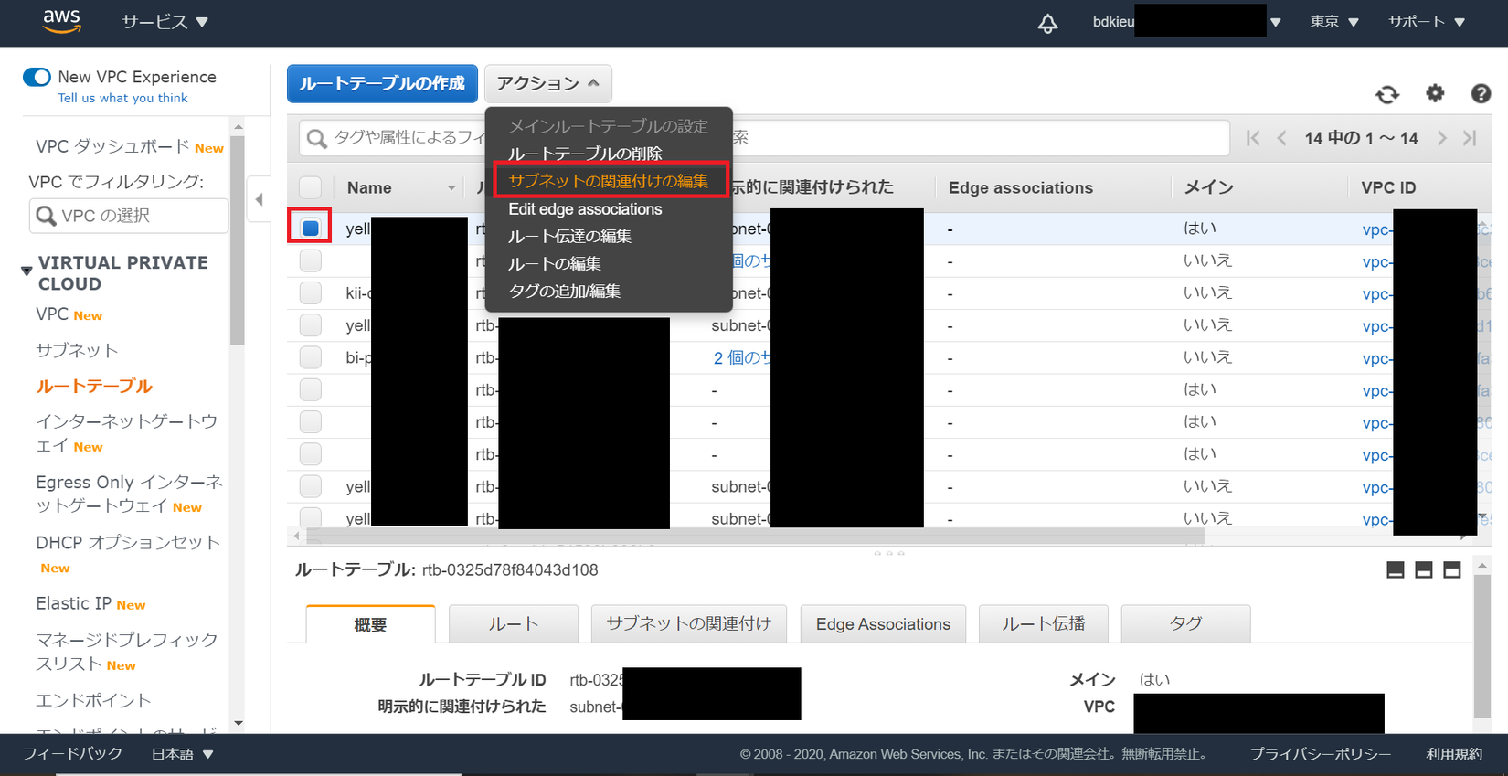Refresh the route table list
Image resolution: width=1508 pixels, height=776 pixels.
1387,93
